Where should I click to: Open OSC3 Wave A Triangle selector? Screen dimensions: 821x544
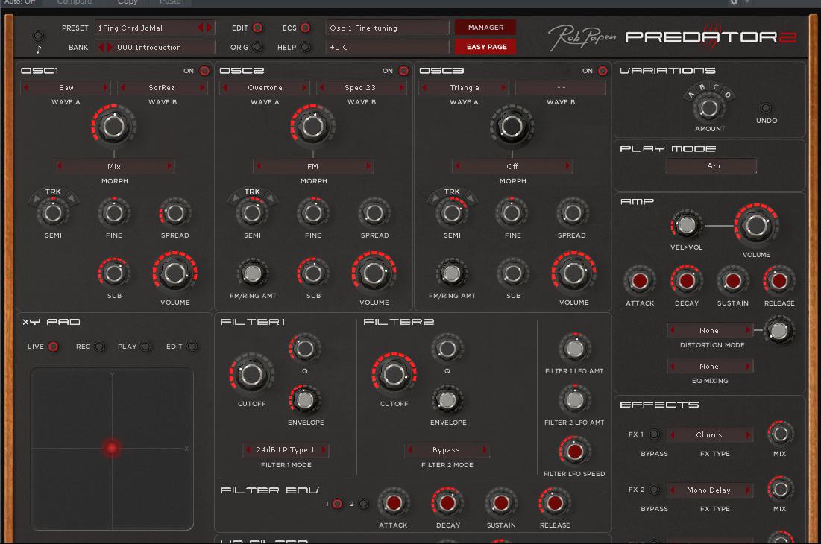(464, 88)
